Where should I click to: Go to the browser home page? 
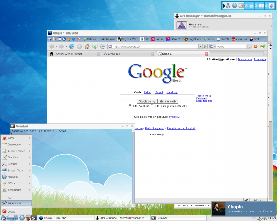tap(87, 46)
